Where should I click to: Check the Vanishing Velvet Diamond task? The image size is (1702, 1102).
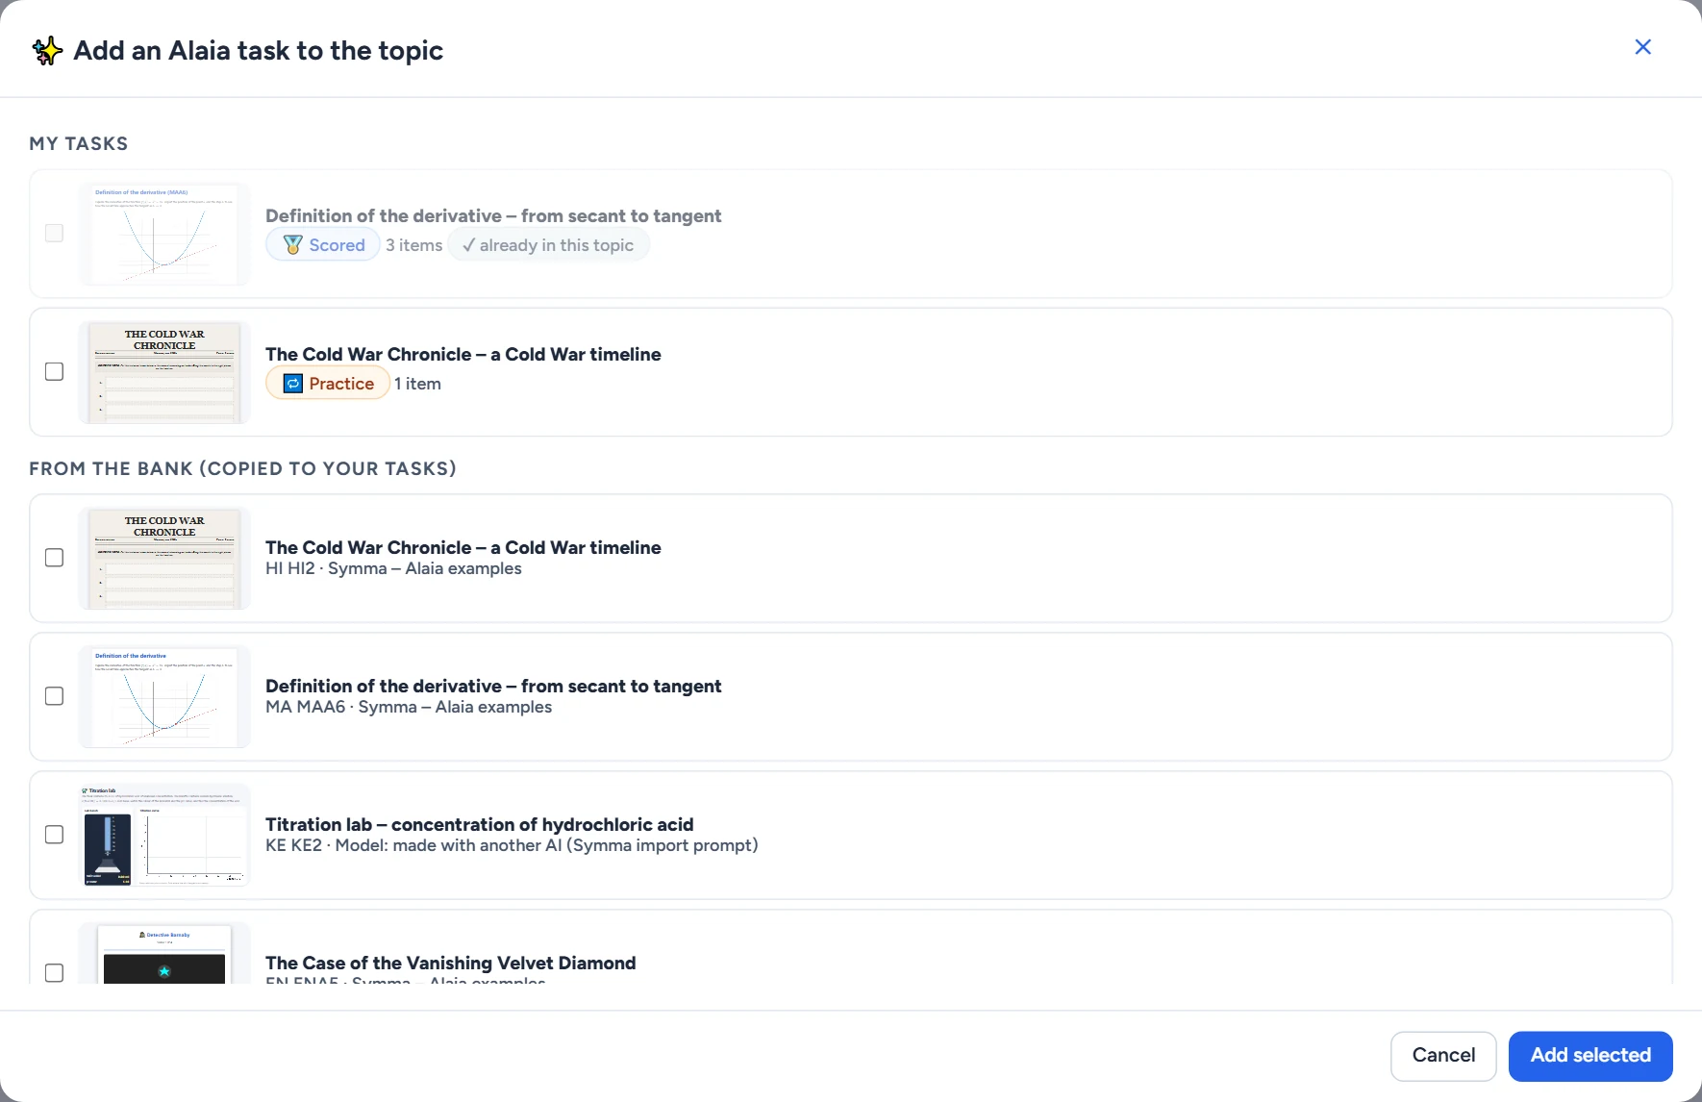tap(55, 972)
